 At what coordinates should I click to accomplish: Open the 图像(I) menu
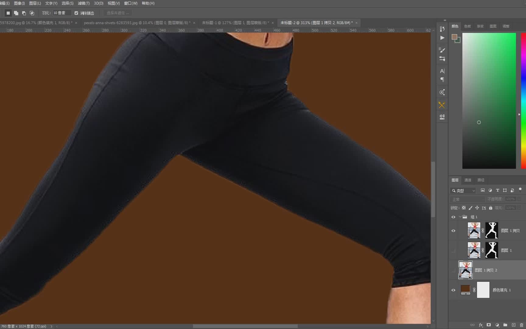point(19,3)
